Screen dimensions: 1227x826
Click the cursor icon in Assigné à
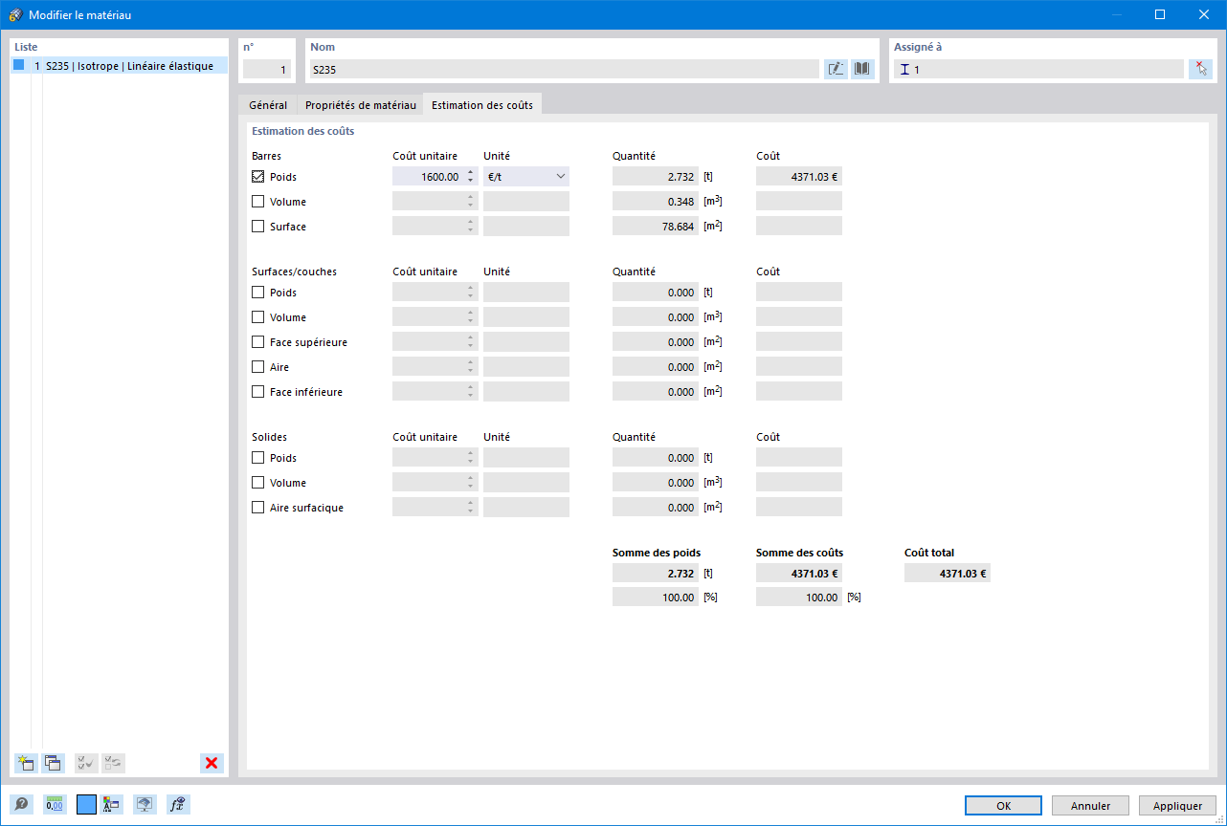(x=1200, y=69)
